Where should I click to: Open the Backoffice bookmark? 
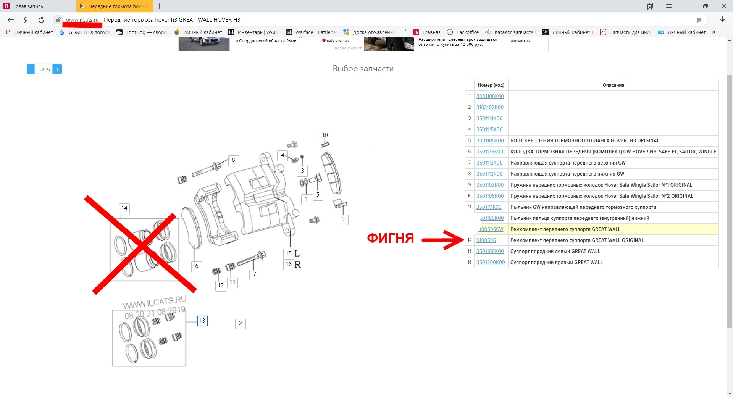tap(463, 32)
